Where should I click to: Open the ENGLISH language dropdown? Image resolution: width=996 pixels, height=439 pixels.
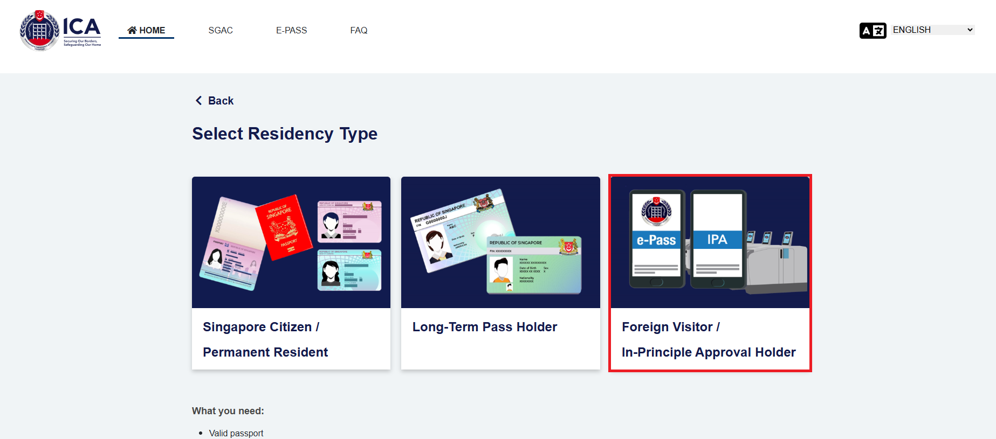pyautogui.click(x=933, y=30)
